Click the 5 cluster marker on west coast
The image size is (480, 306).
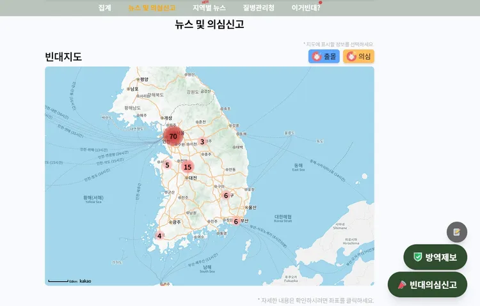tap(167, 165)
